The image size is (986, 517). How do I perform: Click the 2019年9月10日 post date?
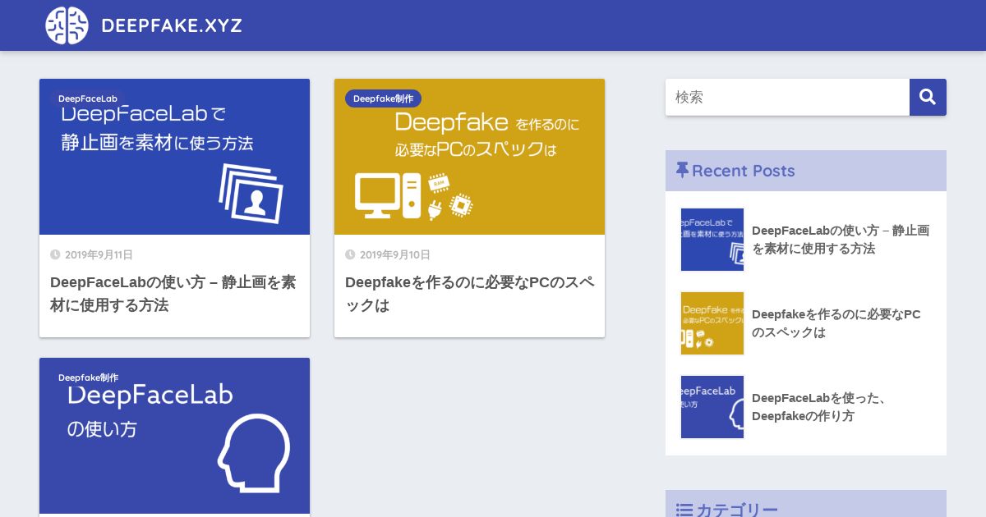click(x=394, y=255)
